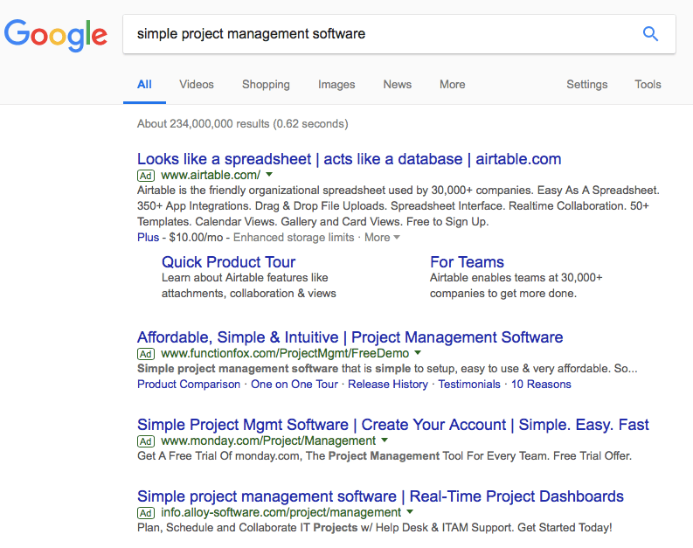Expand the arrow next to www.airtable.com/
Image resolution: width=693 pixels, height=548 pixels.
pos(269,175)
